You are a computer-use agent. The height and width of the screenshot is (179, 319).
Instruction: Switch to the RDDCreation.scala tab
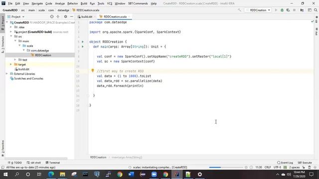(x=115, y=17)
